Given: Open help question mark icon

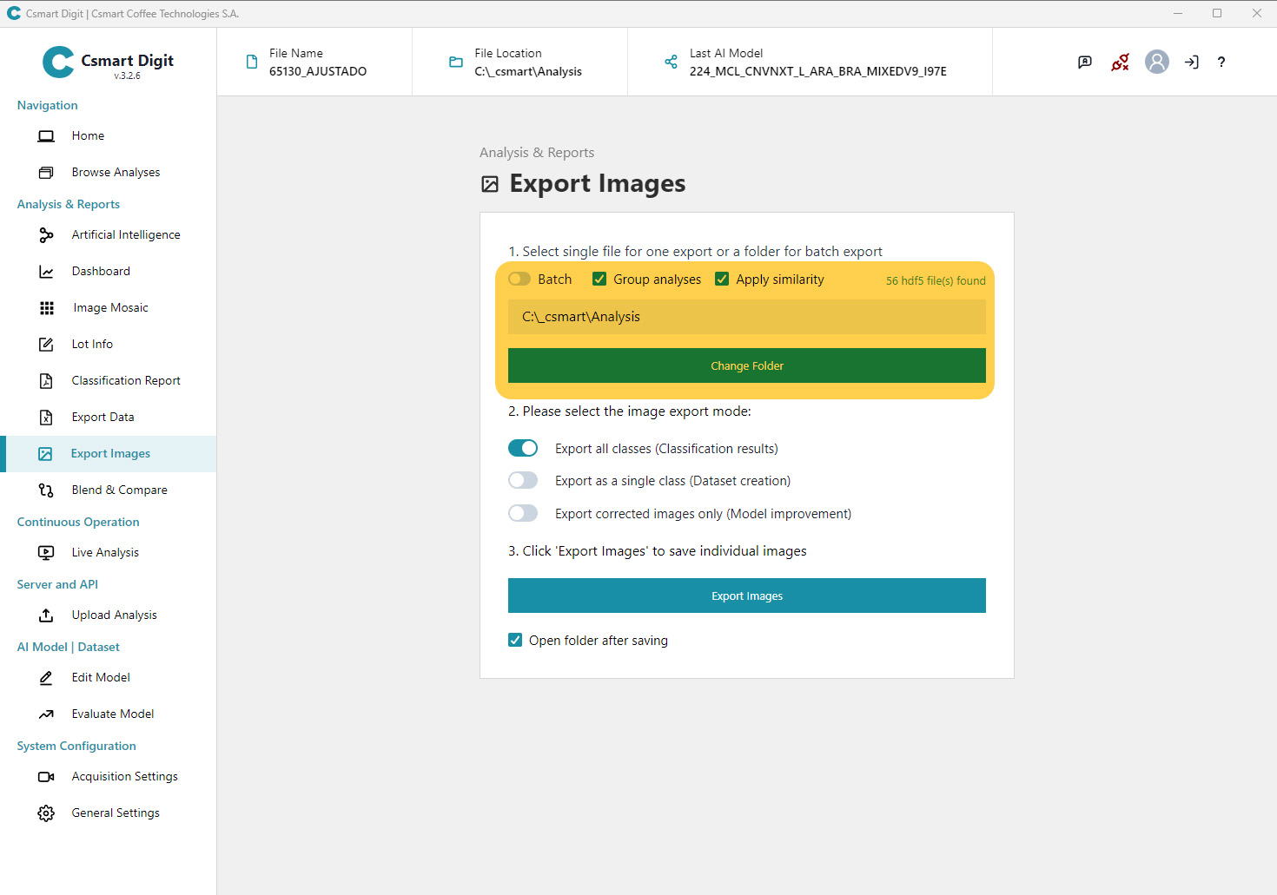Looking at the screenshot, I should coord(1221,62).
